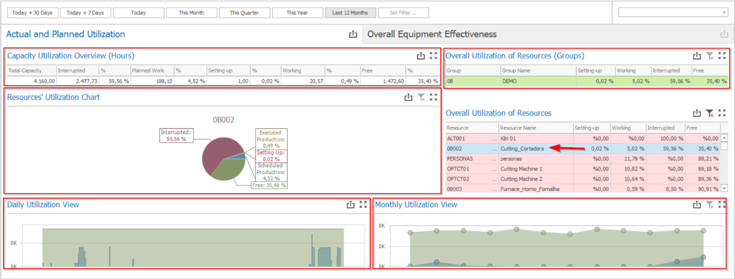Viewport: 735px width, 279px height.
Task: Switch to Overall Equipment Effectiveness tab
Action: 432,34
